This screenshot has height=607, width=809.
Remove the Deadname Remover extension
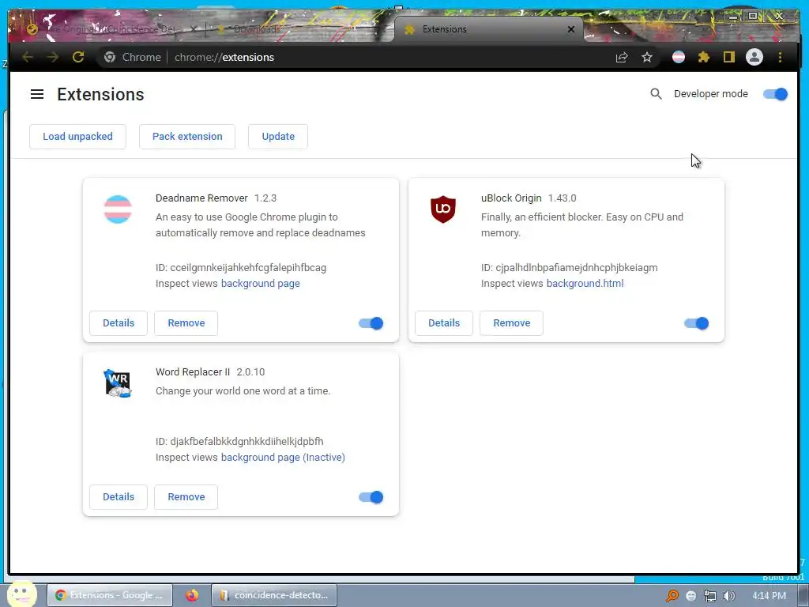point(186,323)
